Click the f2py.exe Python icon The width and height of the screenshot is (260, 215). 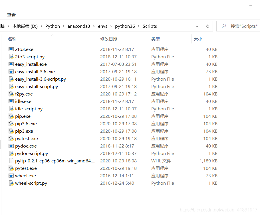pos(11,94)
